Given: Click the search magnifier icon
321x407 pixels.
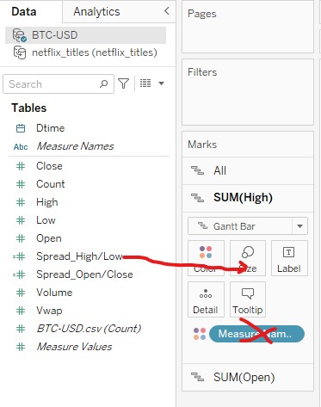Looking at the screenshot, I should tap(103, 83).
